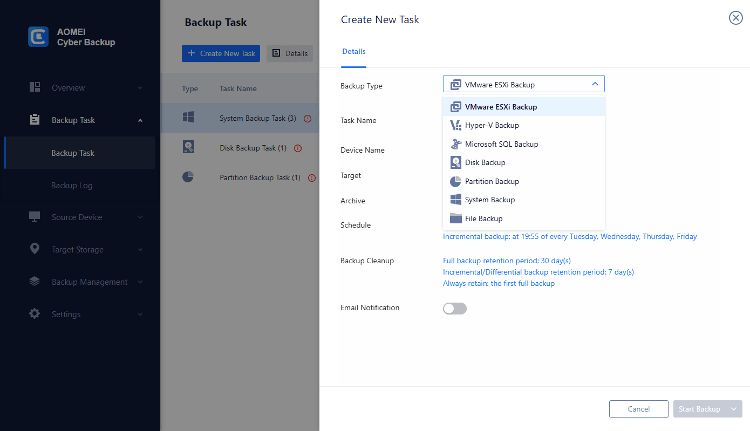
Task: Choose Hyper-V Backup option
Action: pos(524,125)
